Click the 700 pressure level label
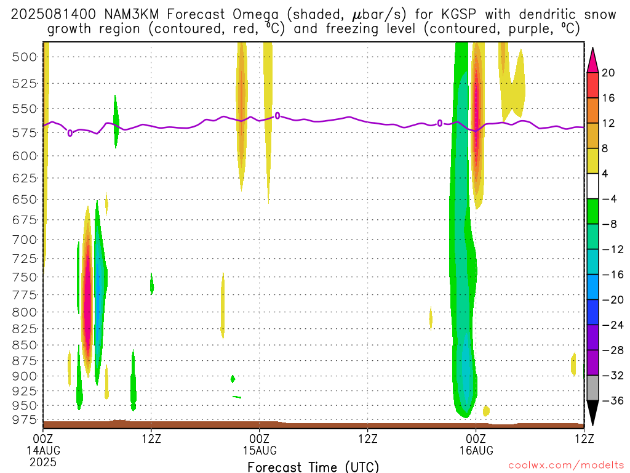Image resolution: width=630 pixels, height=473 pixels. [25, 240]
